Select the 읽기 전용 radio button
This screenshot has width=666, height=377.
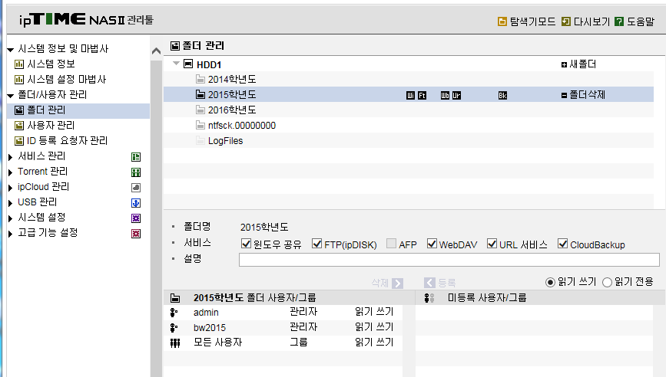point(607,282)
